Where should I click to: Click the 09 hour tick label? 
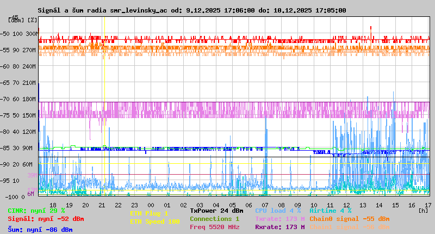[x=297, y=205]
